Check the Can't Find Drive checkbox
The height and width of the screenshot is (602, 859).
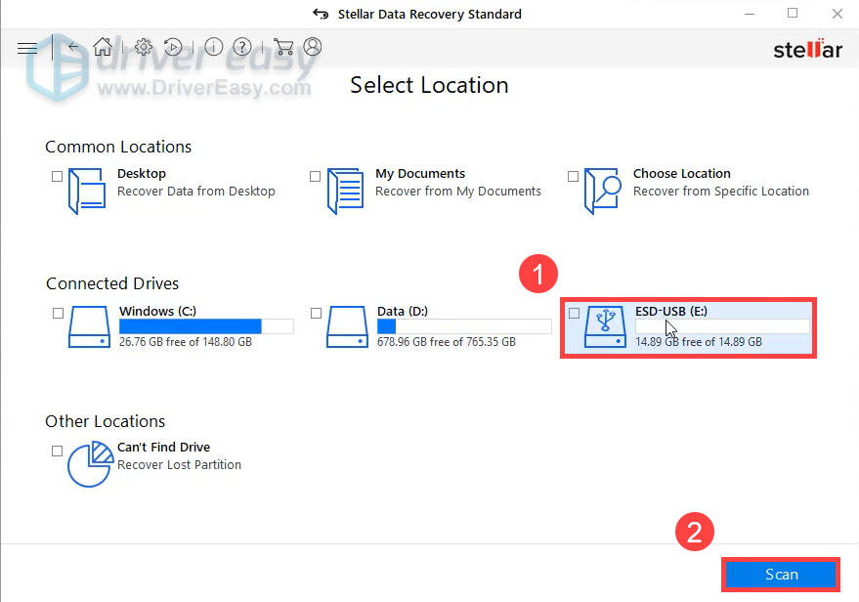tap(57, 451)
